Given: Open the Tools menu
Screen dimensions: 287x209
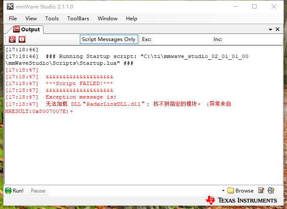Looking at the screenshot, I should 52,19.
